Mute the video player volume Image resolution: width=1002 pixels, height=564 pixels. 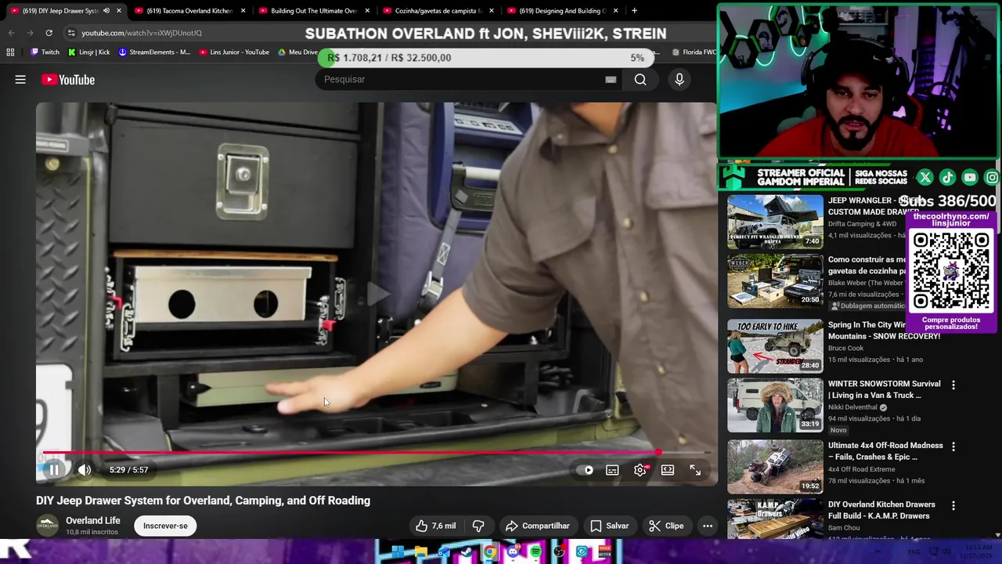[x=85, y=470]
